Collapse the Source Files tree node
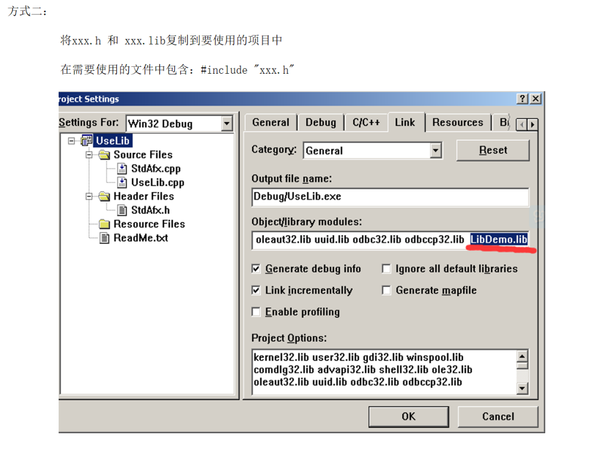The width and height of the screenshot is (595, 461). tap(89, 154)
